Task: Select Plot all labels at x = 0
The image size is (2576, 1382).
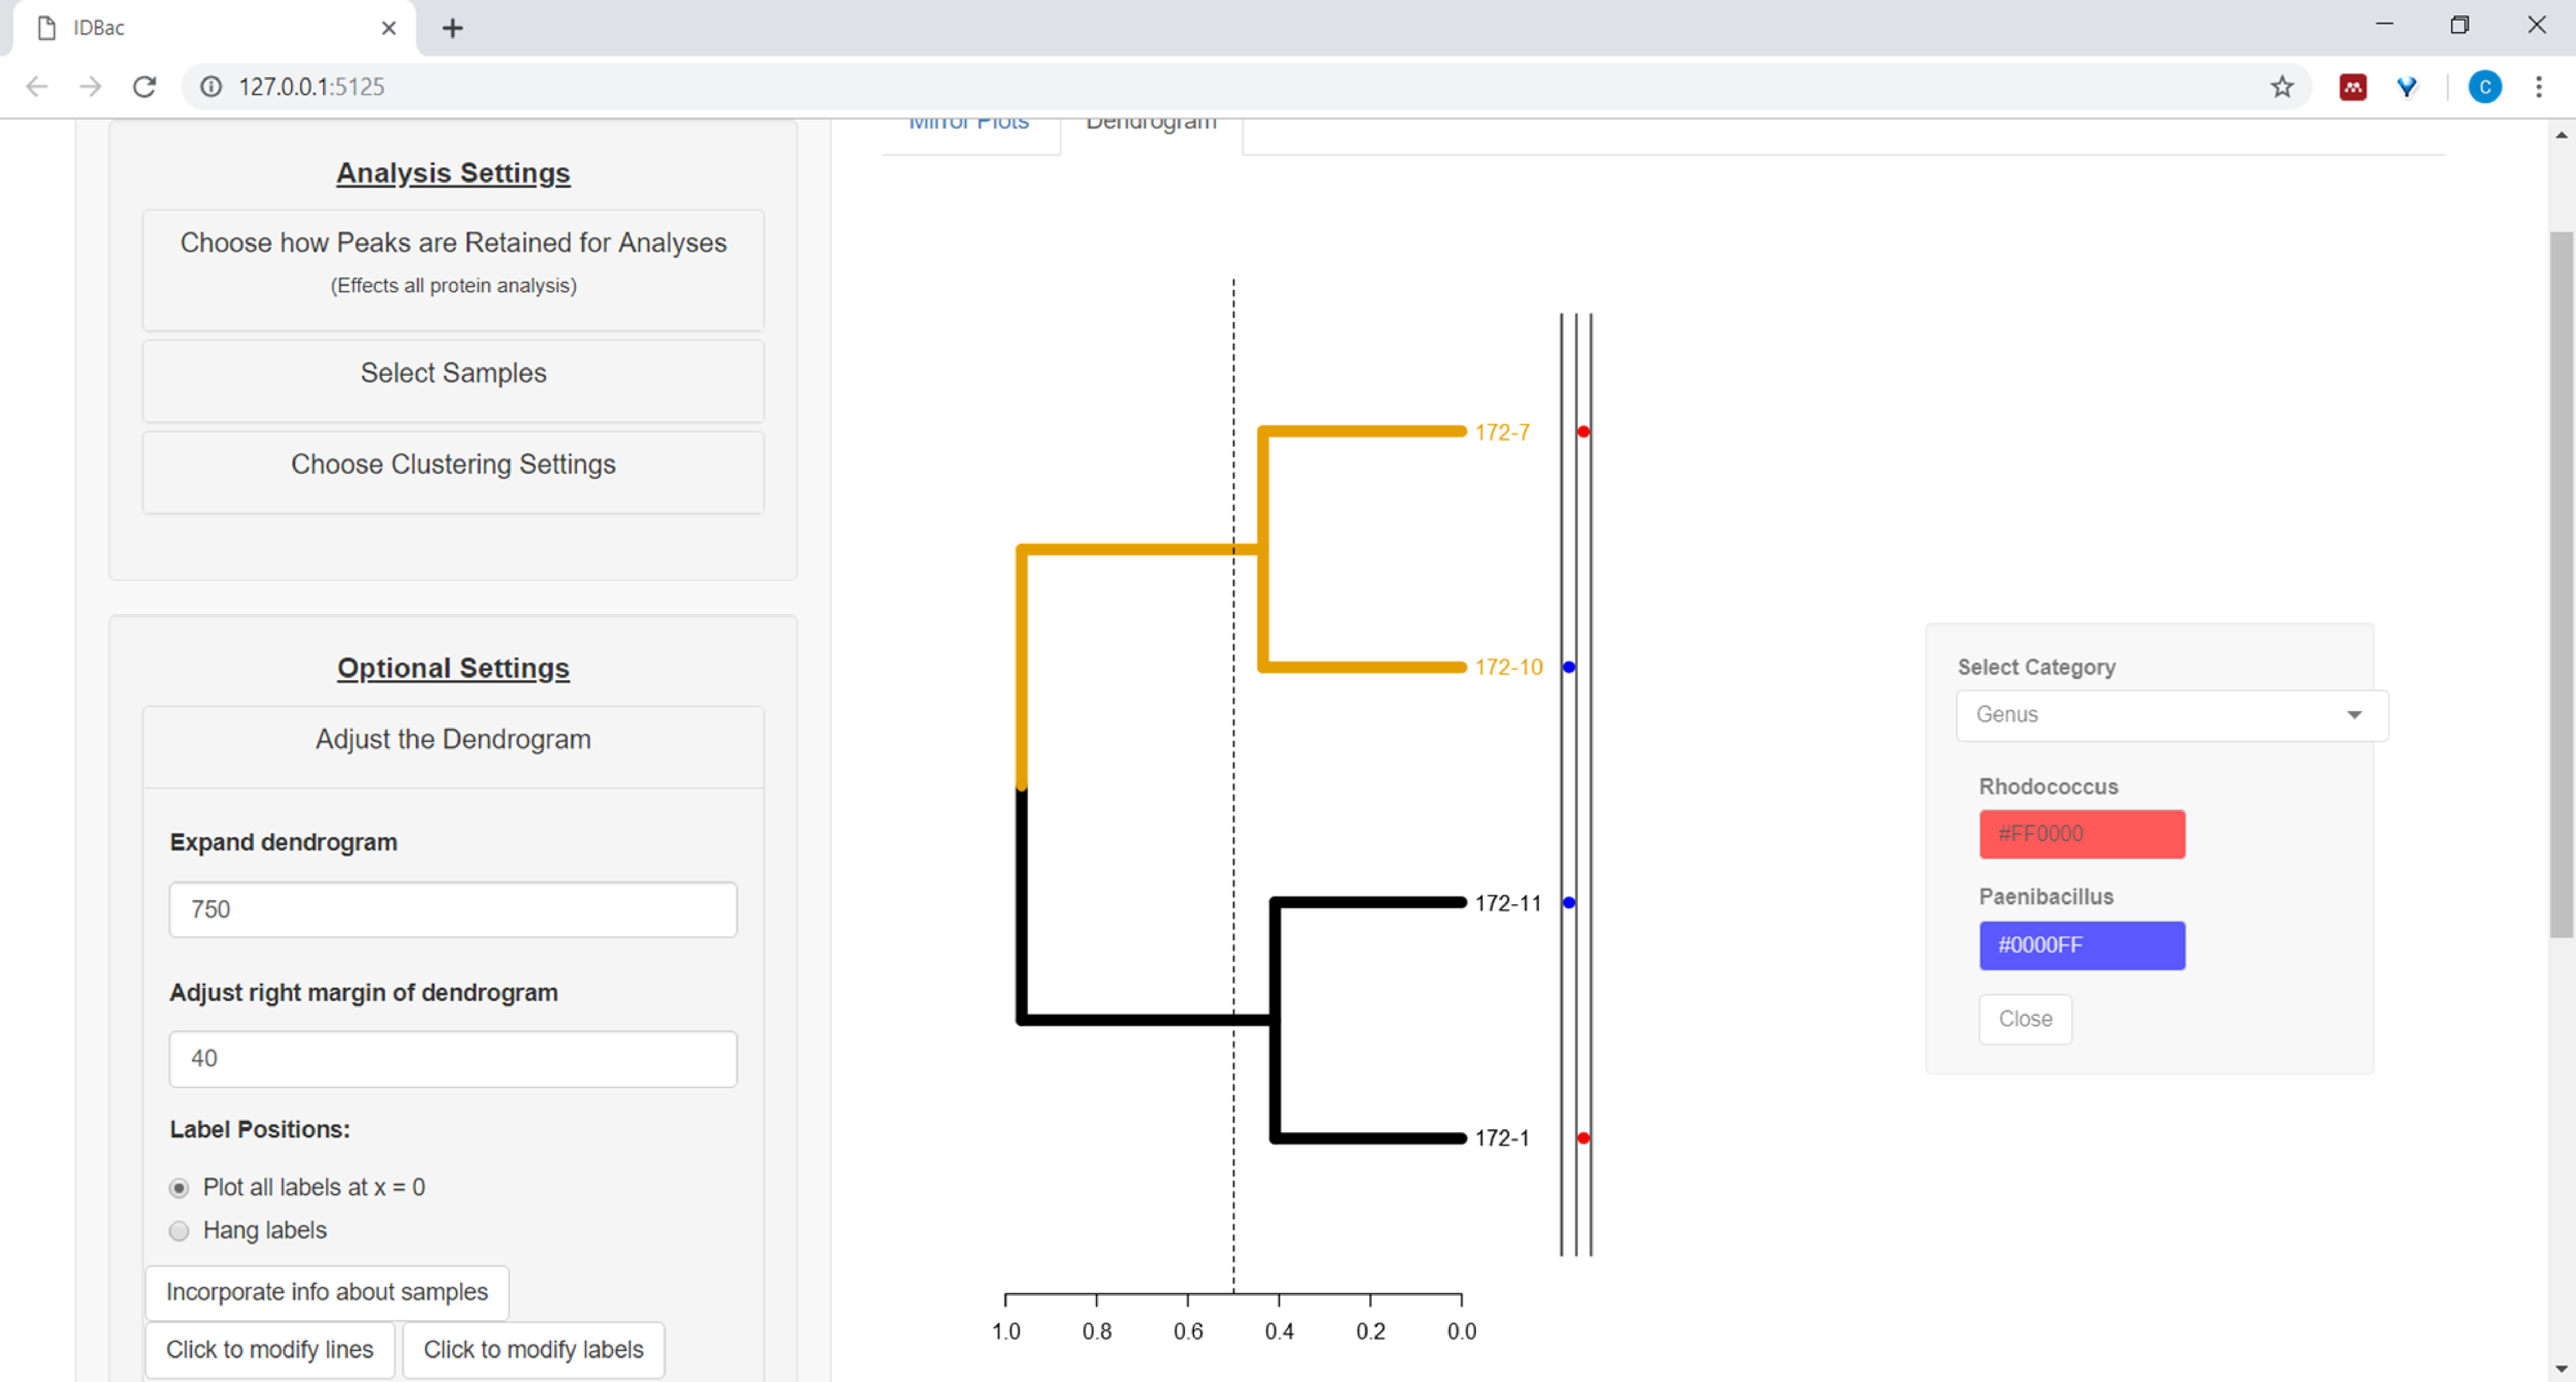Action: pos(179,1188)
